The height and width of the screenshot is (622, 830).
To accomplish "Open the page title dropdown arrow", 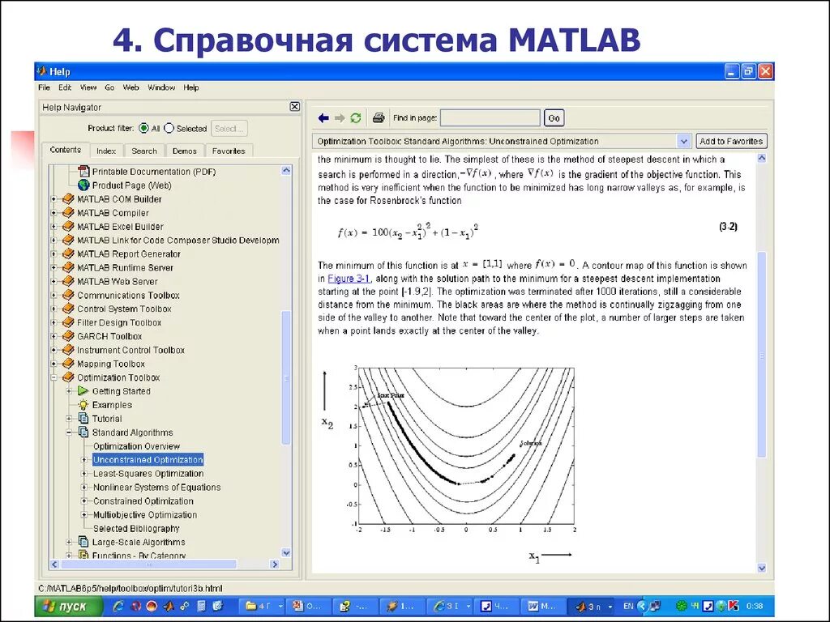I will tap(683, 141).
